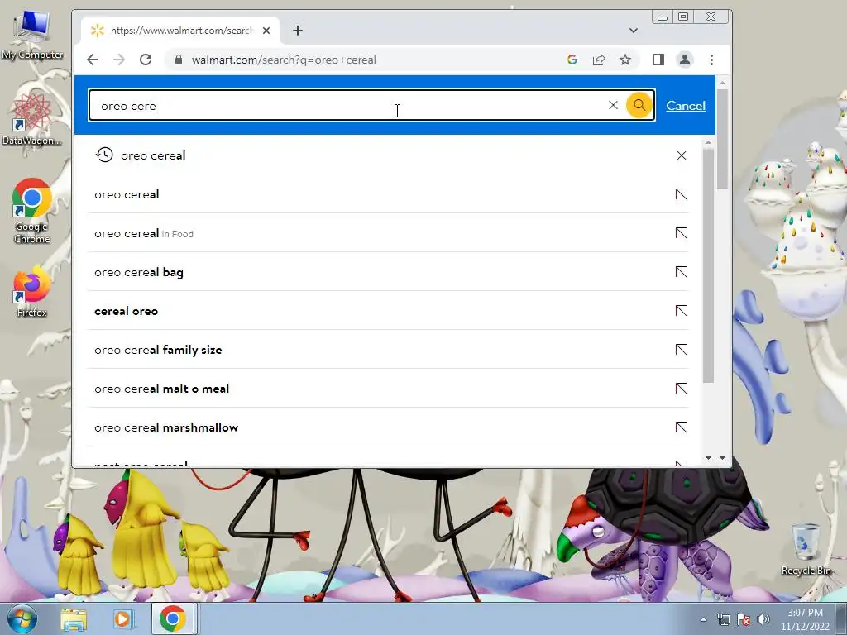This screenshot has height=635, width=847.
Task: Open the clock showing 3:07 PM
Action: click(x=805, y=619)
